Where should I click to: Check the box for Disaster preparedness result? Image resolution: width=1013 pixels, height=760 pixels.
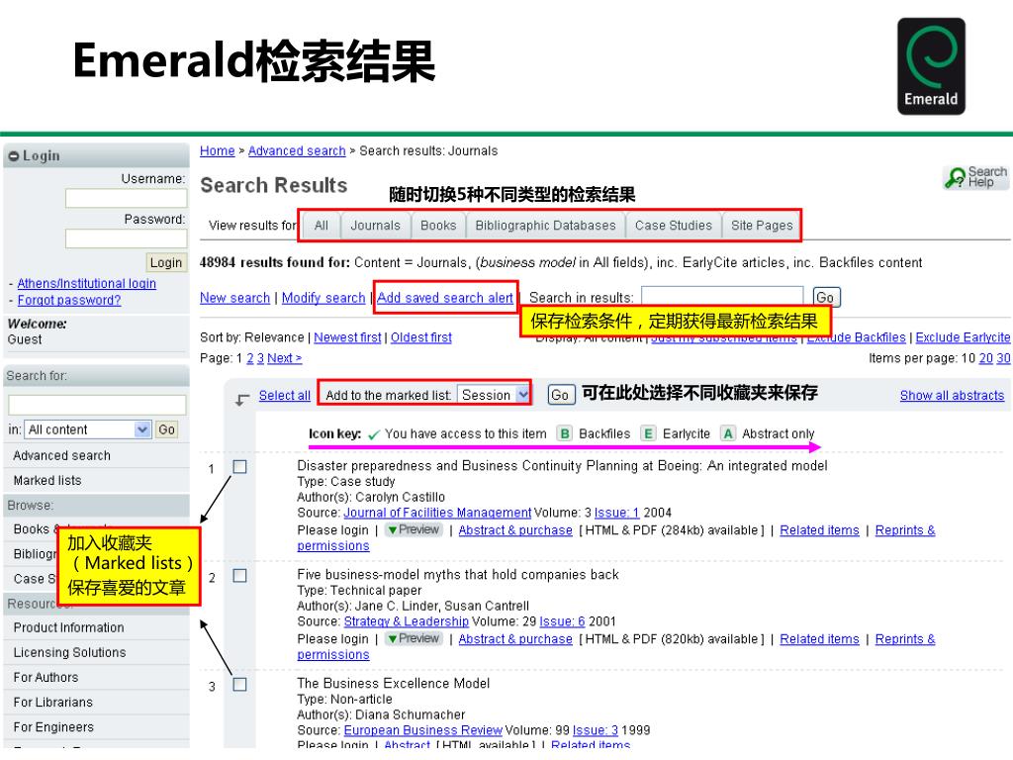click(239, 467)
